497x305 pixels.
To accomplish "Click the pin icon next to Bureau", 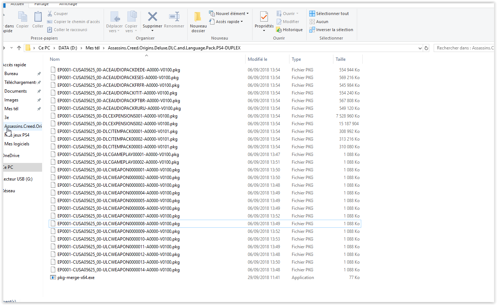I will (x=39, y=74).
